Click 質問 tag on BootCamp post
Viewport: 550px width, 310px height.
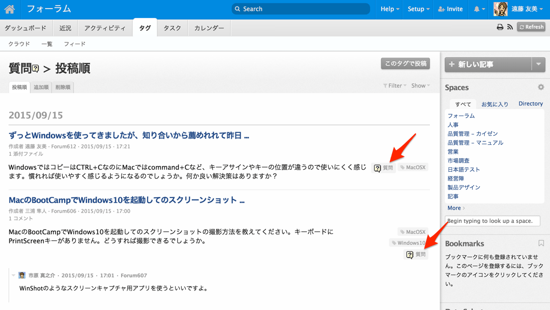pyautogui.click(x=416, y=254)
